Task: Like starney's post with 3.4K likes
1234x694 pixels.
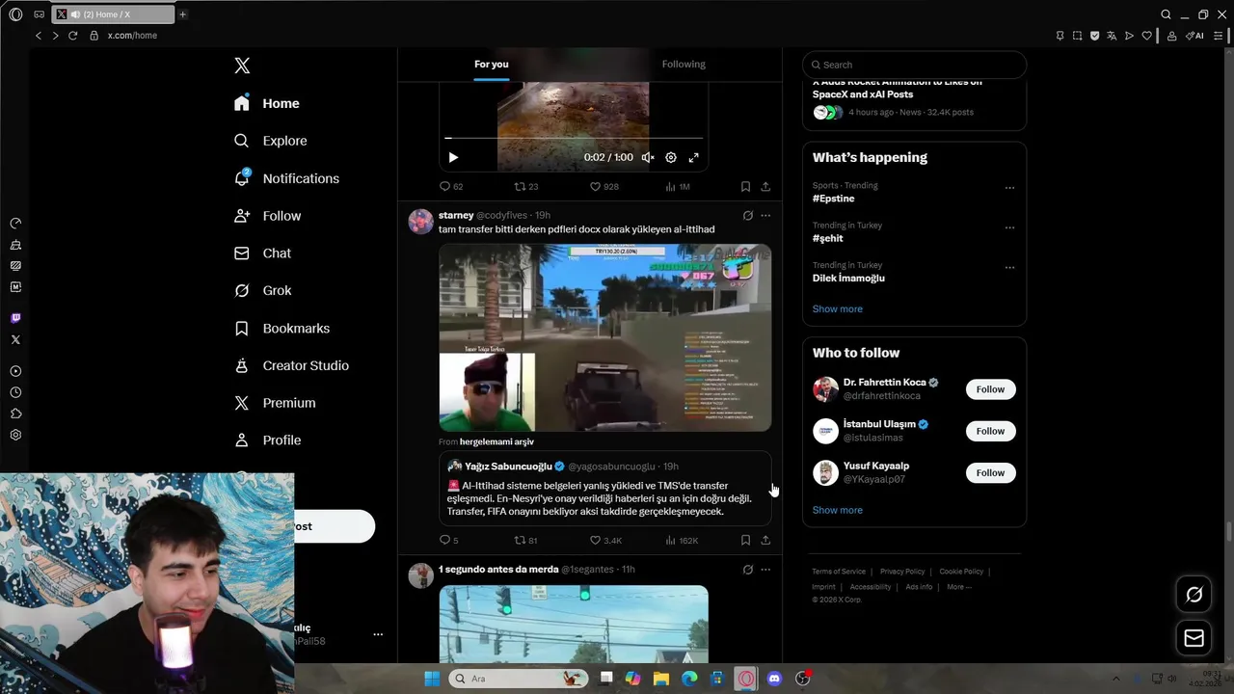Action: point(606,541)
